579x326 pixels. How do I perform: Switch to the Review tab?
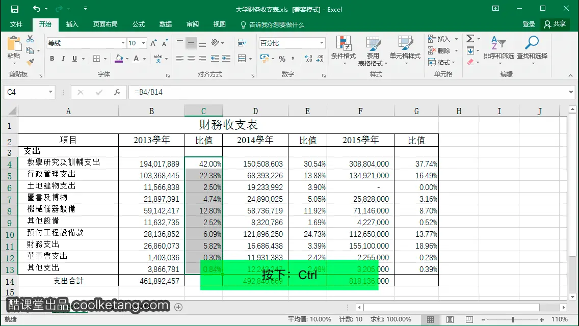click(x=192, y=24)
